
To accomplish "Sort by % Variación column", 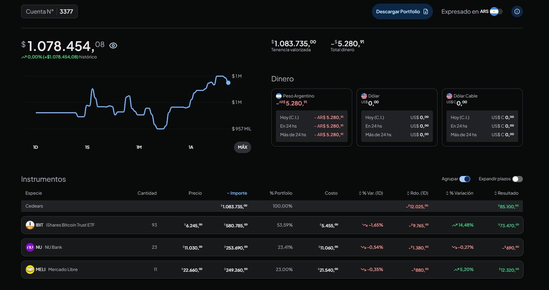I will point(459,193).
